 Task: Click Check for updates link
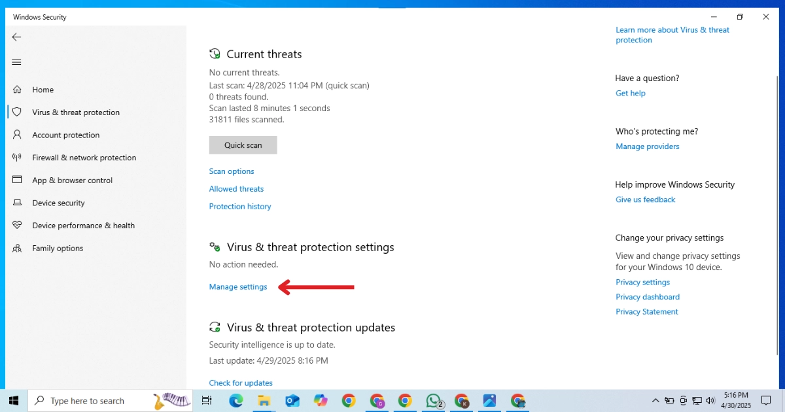(x=241, y=383)
